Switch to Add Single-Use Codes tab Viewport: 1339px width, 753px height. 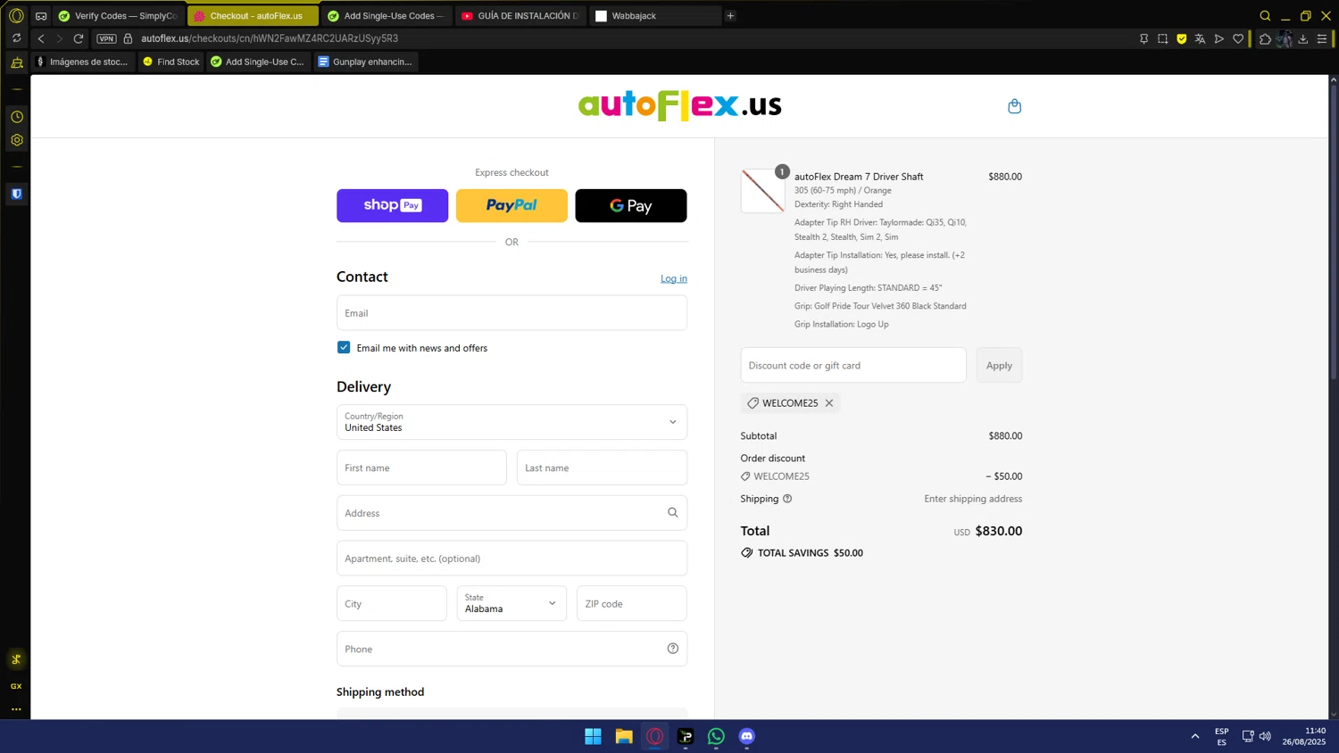coord(387,15)
